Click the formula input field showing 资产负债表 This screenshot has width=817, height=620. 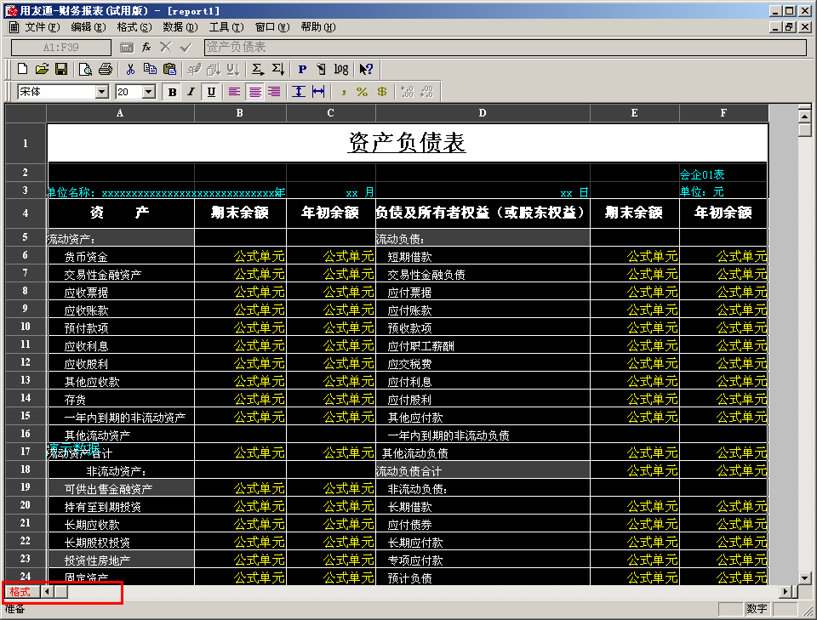click(x=505, y=48)
